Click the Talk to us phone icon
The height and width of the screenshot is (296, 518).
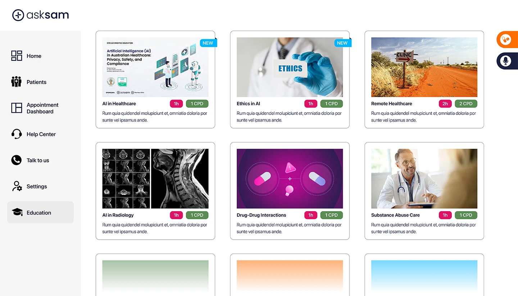17,160
